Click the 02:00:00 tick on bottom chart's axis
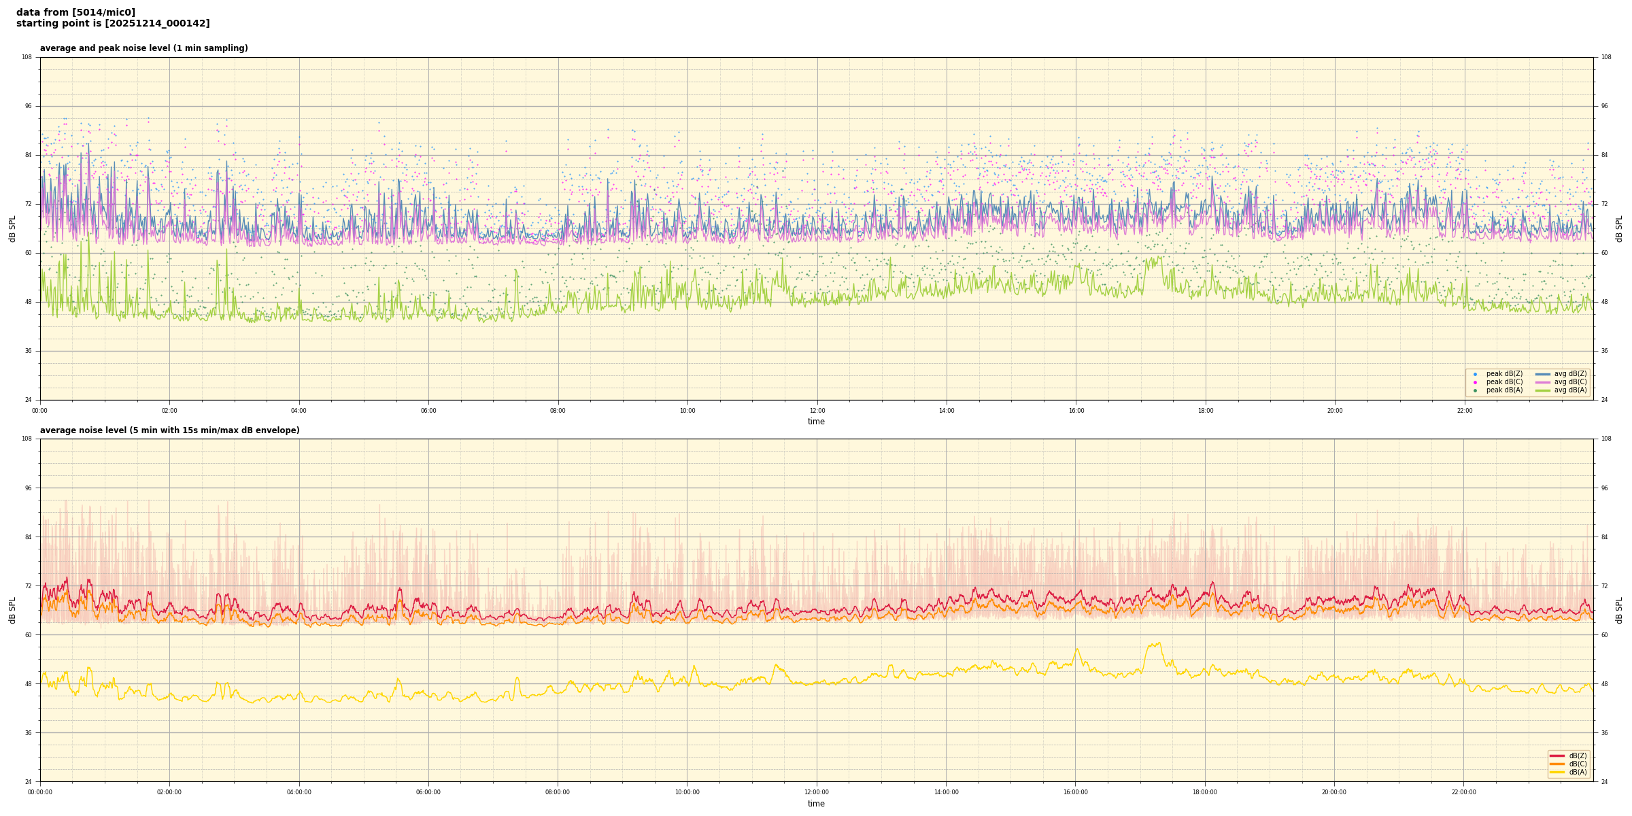This screenshot has height=816, width=1632. (169, 792)
